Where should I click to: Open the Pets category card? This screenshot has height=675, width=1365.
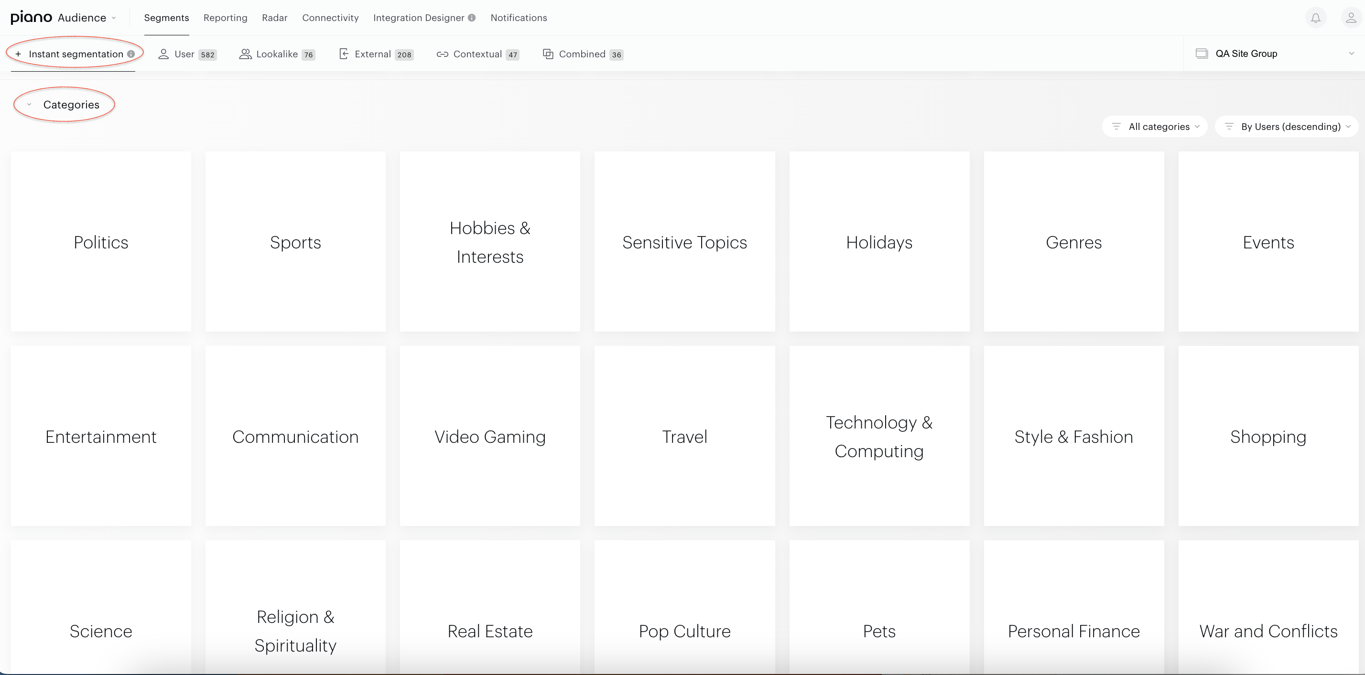[x=879, y=607]
